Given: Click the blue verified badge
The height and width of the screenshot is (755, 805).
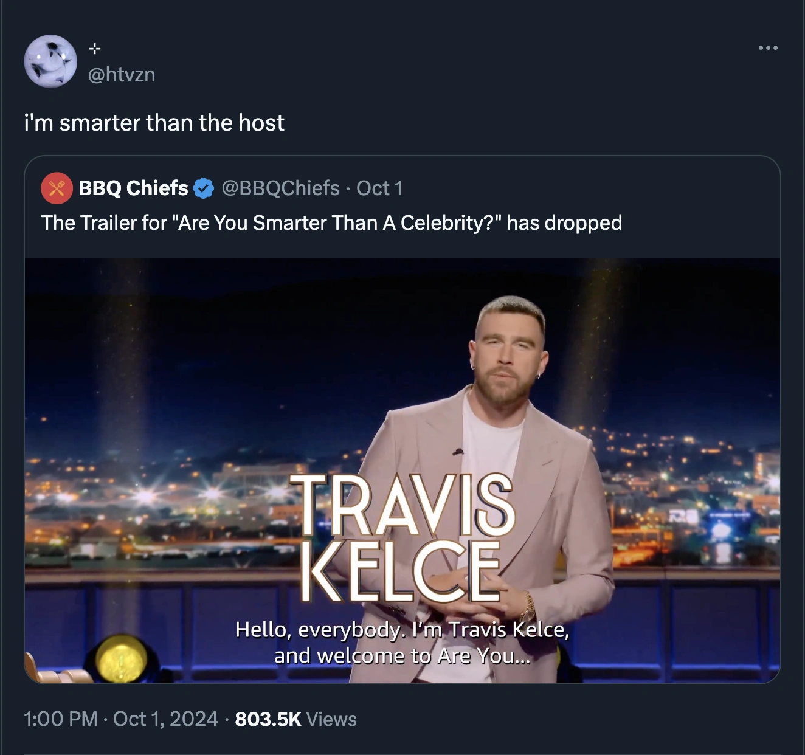Looking at the screenshot, I should 204,188.
